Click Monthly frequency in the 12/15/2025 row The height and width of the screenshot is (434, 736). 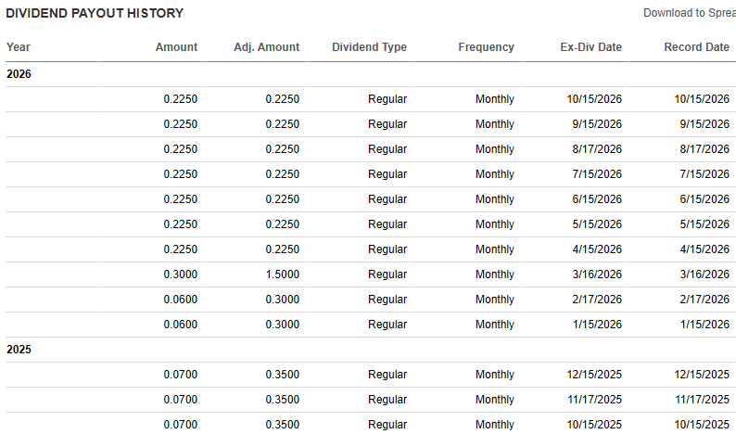point(495,375)
